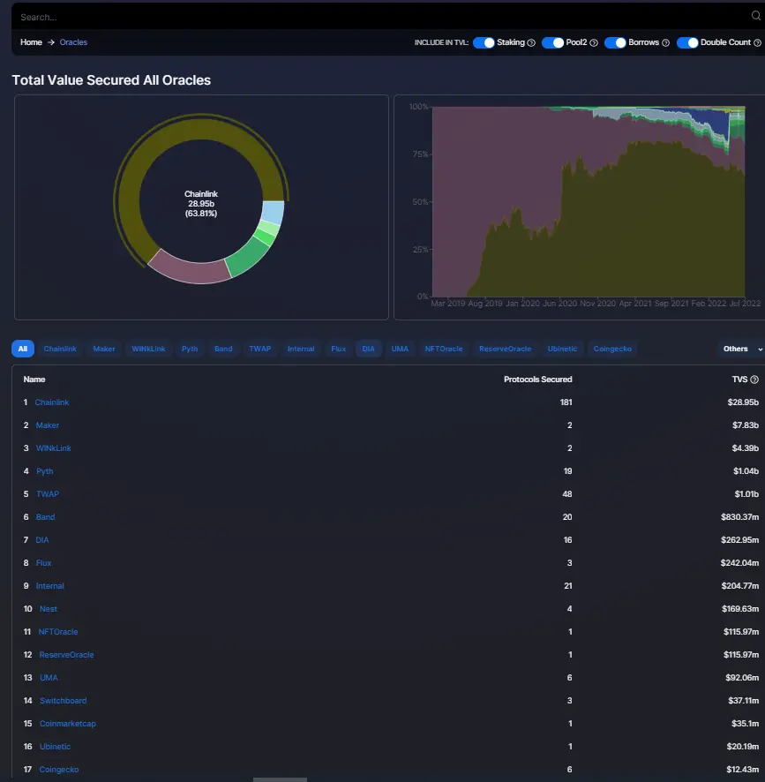Viewport: 765px width, 782px height.
Task: Select the ReserveOracle filter tab
Action: pyautogui.click(x=505, y=349)
